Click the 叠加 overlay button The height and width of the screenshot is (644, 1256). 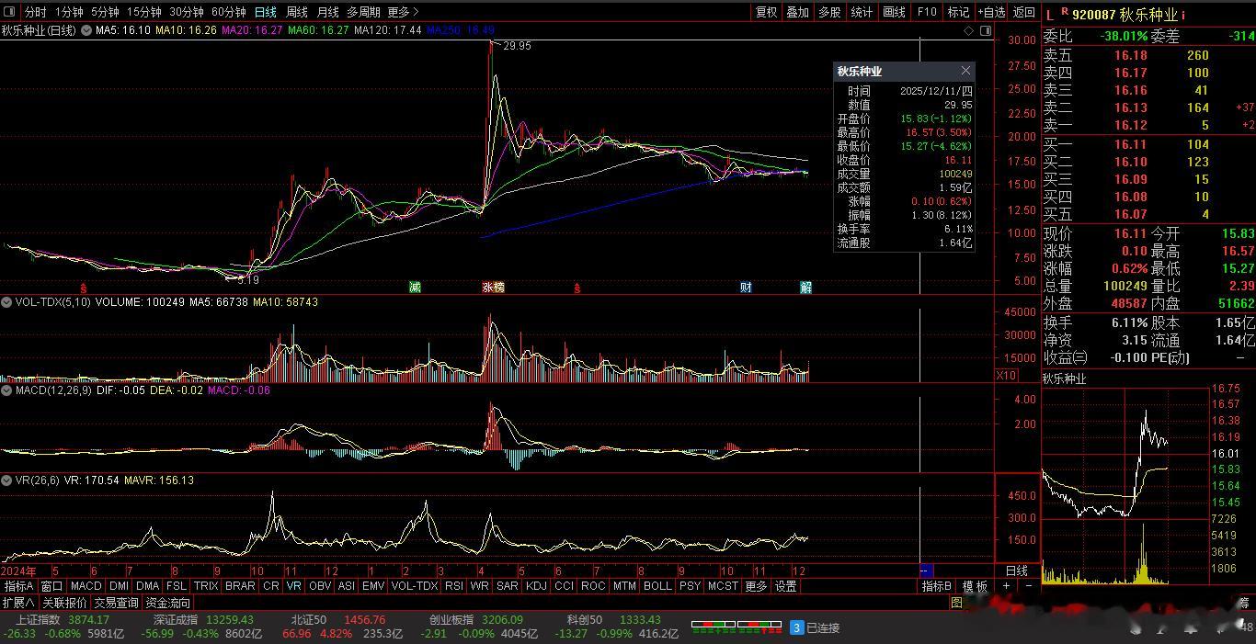pyautogui.click(x=798, y=12)
